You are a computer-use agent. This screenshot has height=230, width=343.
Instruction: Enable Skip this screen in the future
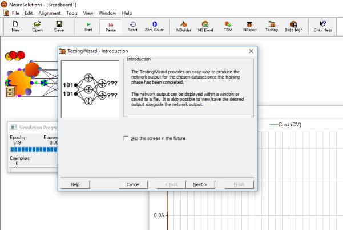click(x=126, y=138)
